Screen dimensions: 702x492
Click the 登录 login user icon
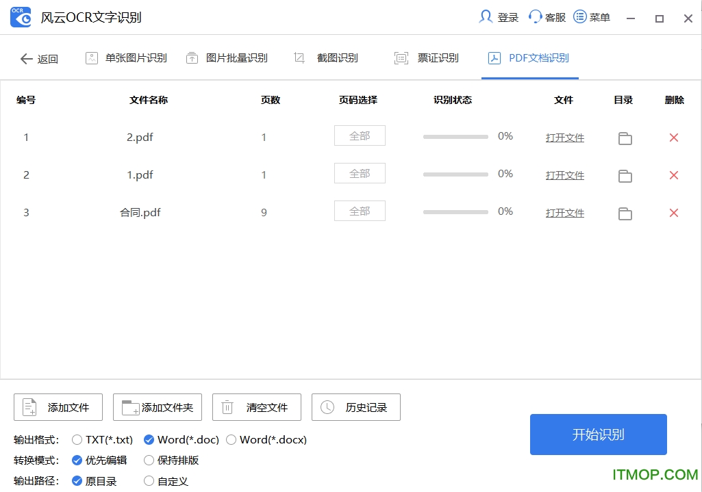pos(486,16)
